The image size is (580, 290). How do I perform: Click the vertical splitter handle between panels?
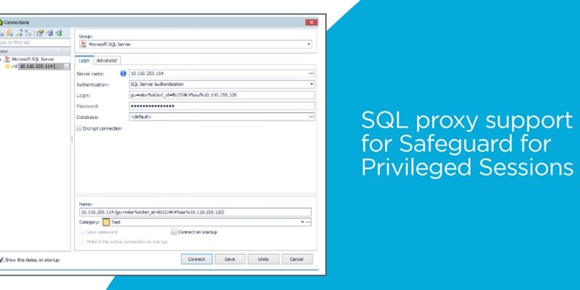(x=72, y=139)
